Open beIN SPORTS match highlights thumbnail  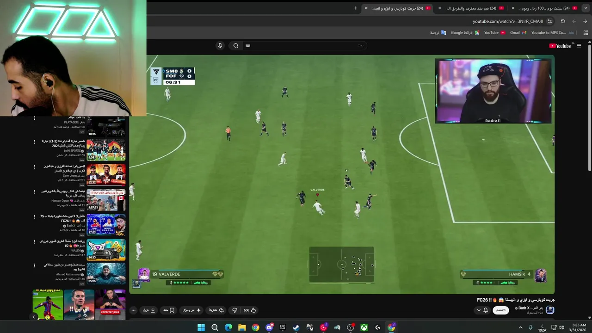(x=106, y=150)
